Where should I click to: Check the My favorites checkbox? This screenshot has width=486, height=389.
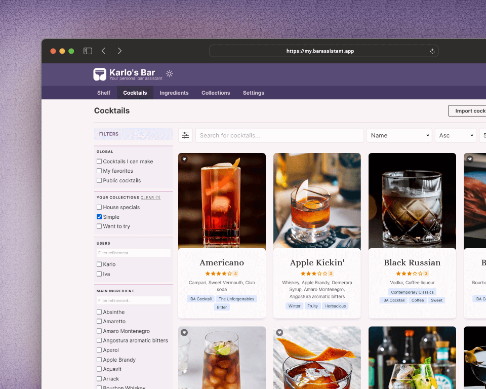point(99,171)
